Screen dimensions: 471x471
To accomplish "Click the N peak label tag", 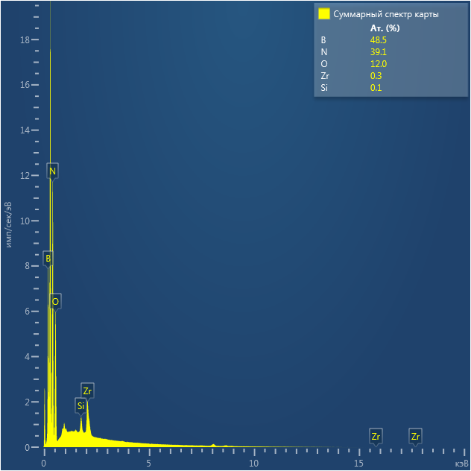I will pos(52,171).
